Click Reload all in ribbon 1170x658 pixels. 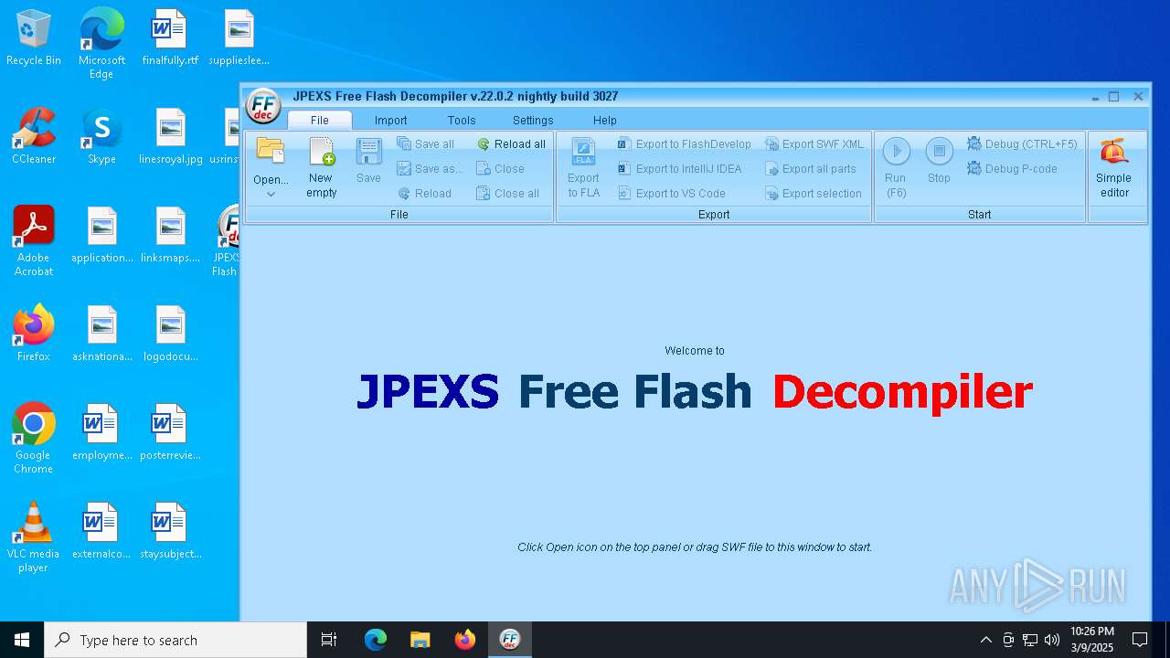coord(511,144)
